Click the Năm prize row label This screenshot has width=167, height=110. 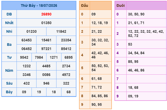9,70
